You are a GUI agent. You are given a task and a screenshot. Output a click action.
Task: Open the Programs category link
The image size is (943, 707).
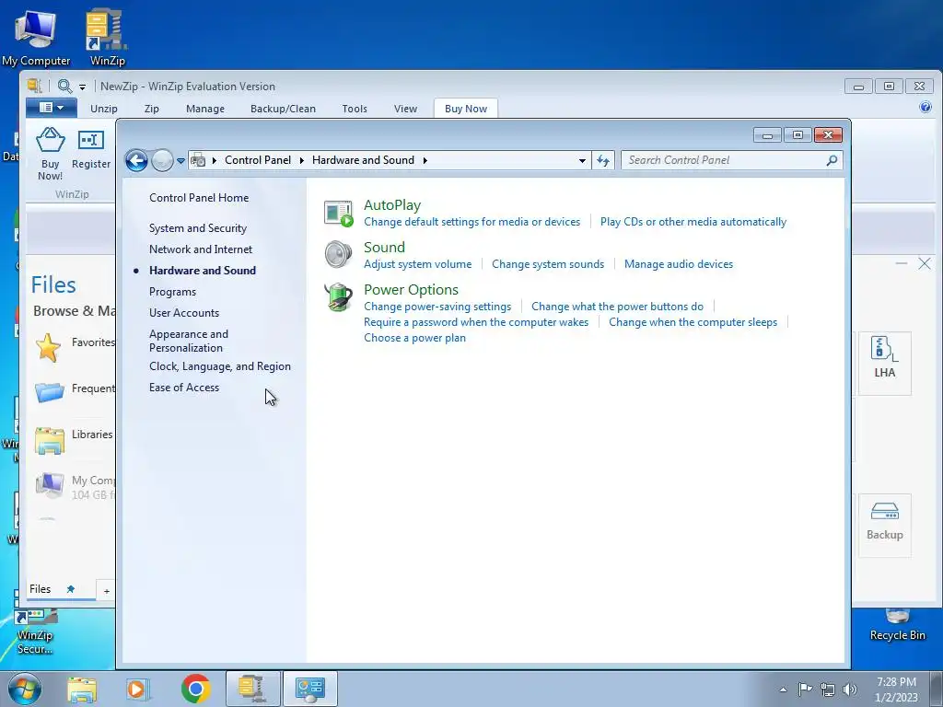click(172, 292)
